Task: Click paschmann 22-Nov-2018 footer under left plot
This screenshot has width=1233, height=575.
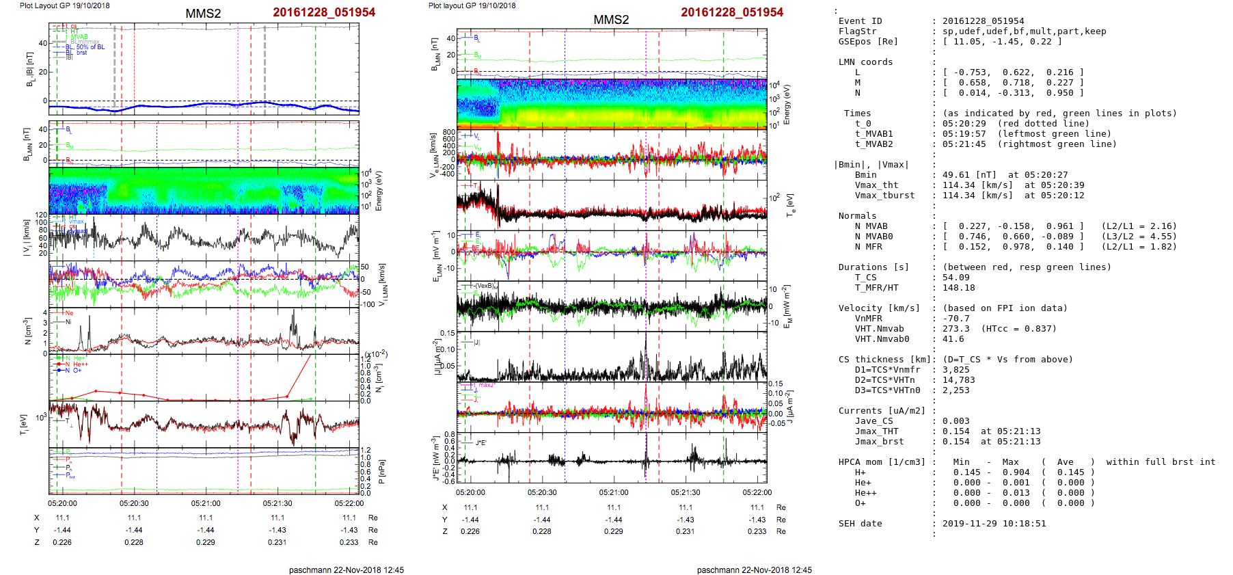Action: tap(346, 570)
